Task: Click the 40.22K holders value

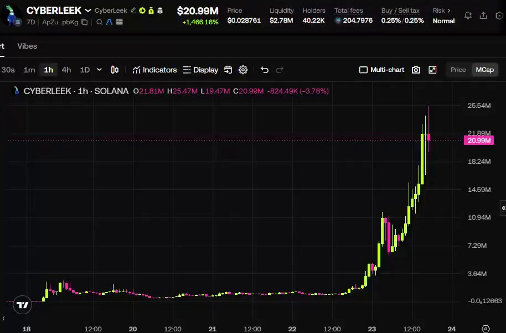Action: click(x=314, y=20)
